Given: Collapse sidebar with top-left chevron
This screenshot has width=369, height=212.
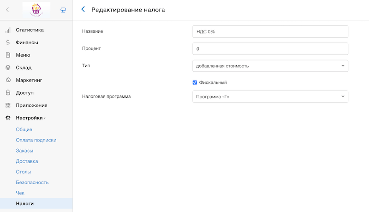Looking at the screenshot, I should pos(7,9).
